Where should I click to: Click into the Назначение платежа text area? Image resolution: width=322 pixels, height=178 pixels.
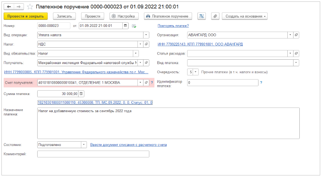pos(168,123)
